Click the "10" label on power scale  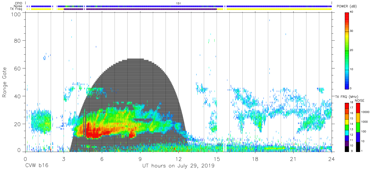point(352,69)
